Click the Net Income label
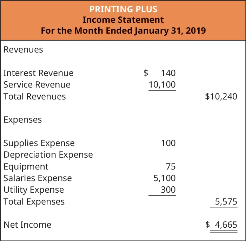Screen dimensions: 246x241 click(x=27, y=225)
